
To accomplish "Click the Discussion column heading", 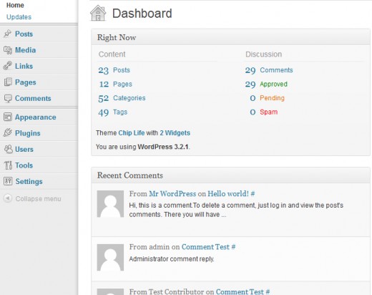I will (x=263, y=54).
